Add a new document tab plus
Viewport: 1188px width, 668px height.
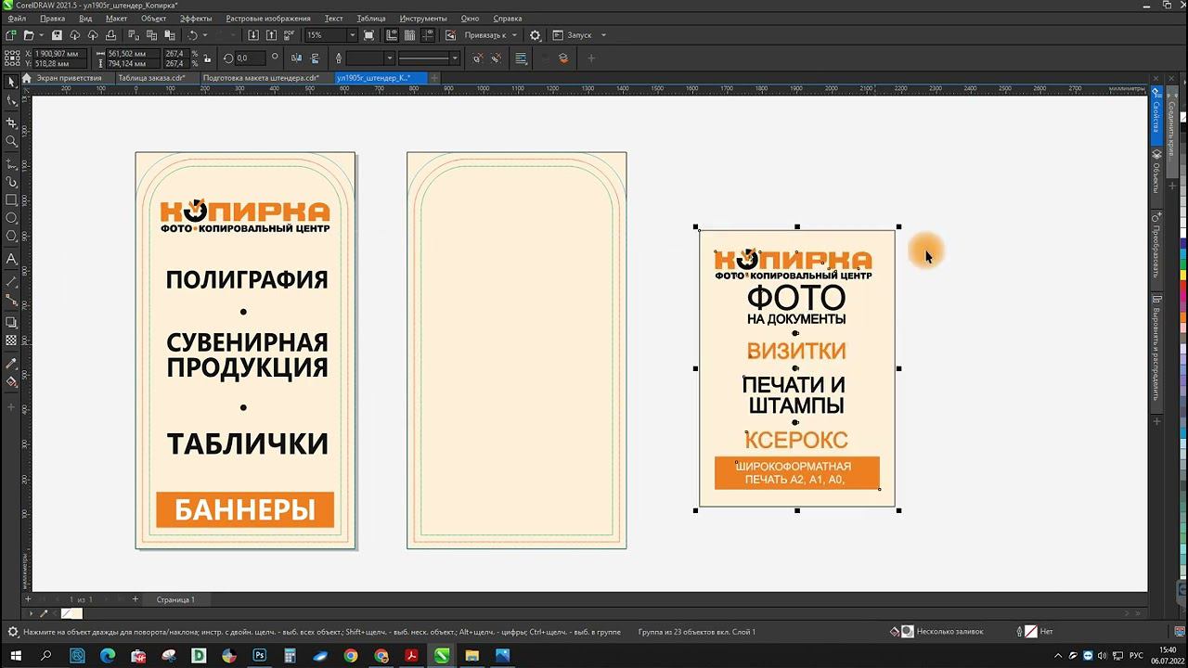coord(434,78)
